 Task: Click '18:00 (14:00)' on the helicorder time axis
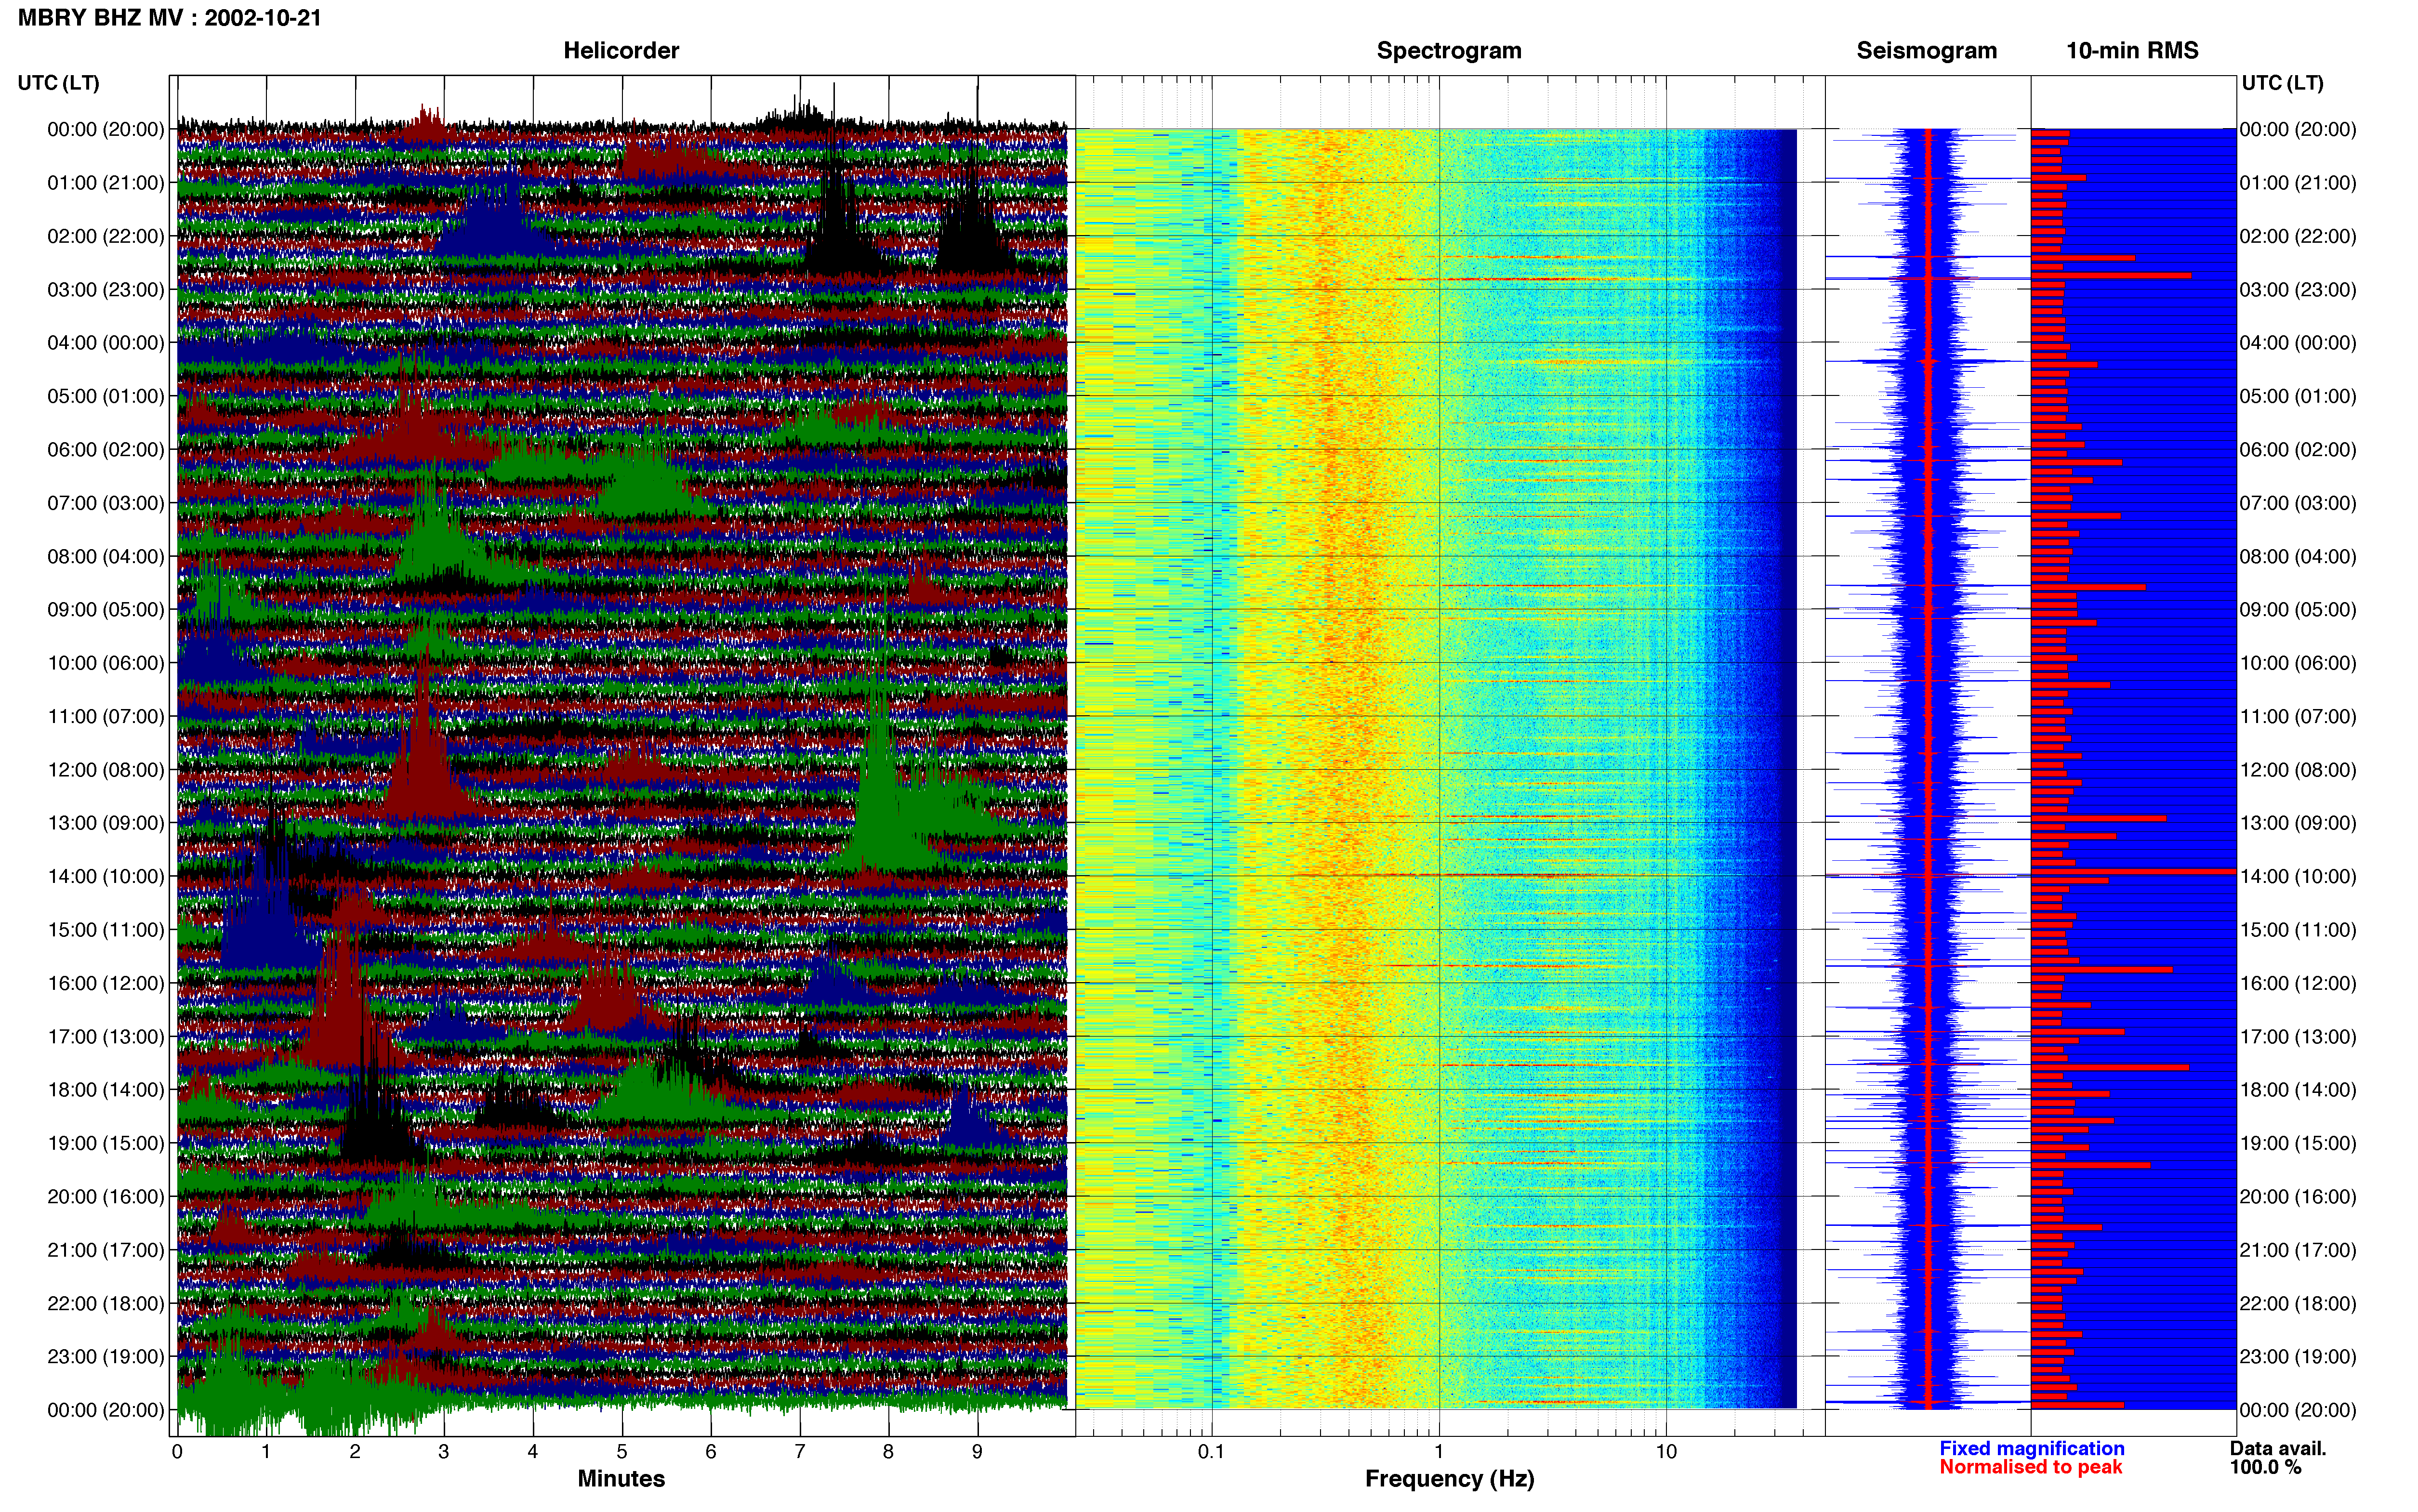tap(106, 1089)
